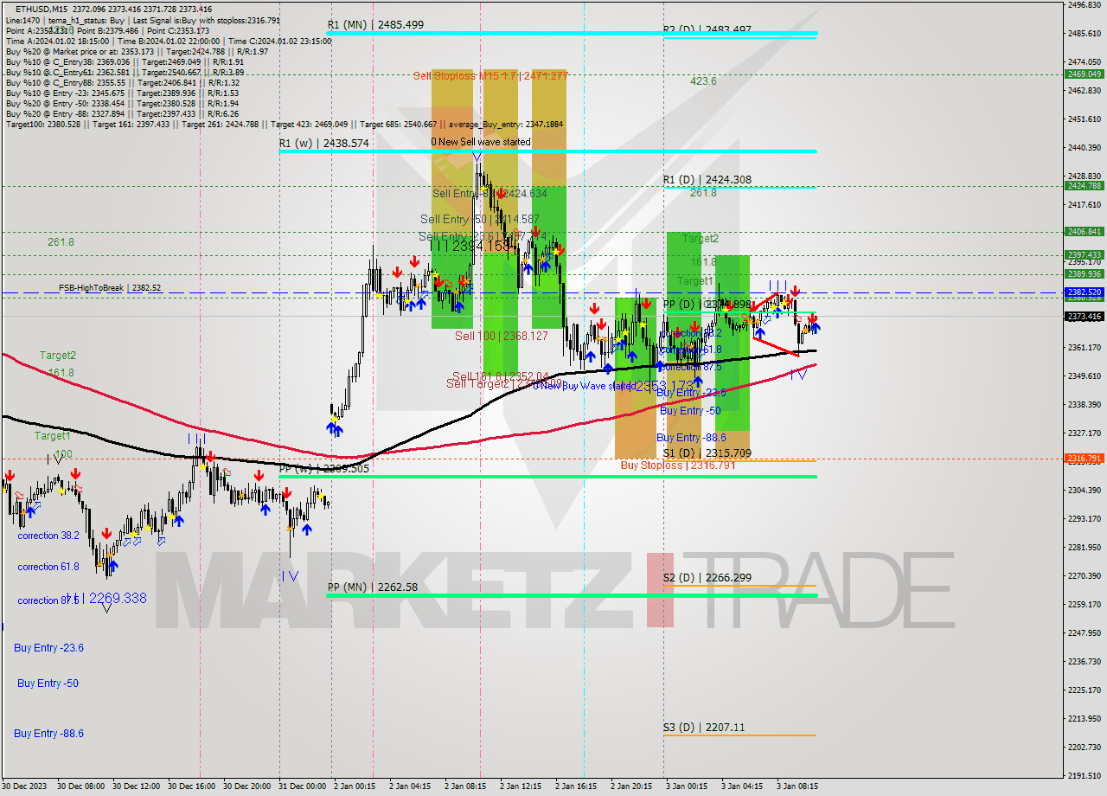Viewport: 1107px width, 796px height.
Task: Select the green 2424.788 price tag
Action: pos(1084,185)
